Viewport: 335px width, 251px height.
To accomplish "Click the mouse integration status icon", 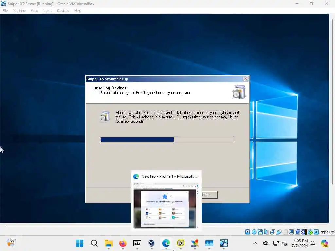I will pos(310,232).
